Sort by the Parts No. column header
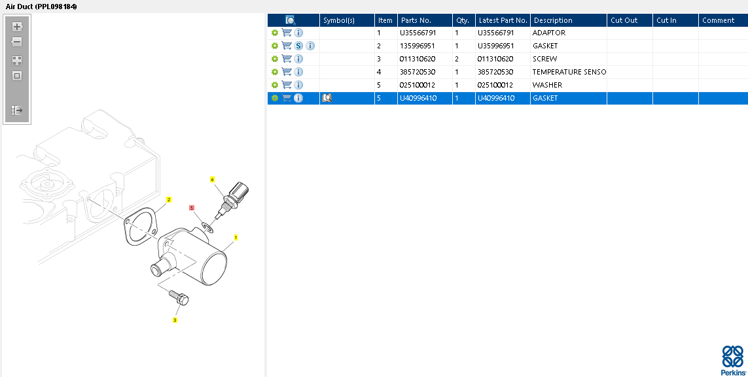Viewport: 748px width, 377px height. click(425, 20)
